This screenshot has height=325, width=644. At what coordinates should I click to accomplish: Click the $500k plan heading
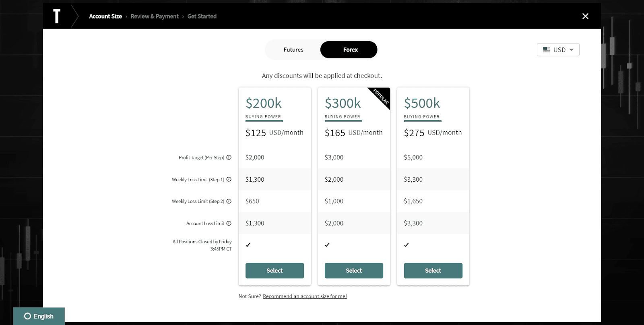coord(422,103)
